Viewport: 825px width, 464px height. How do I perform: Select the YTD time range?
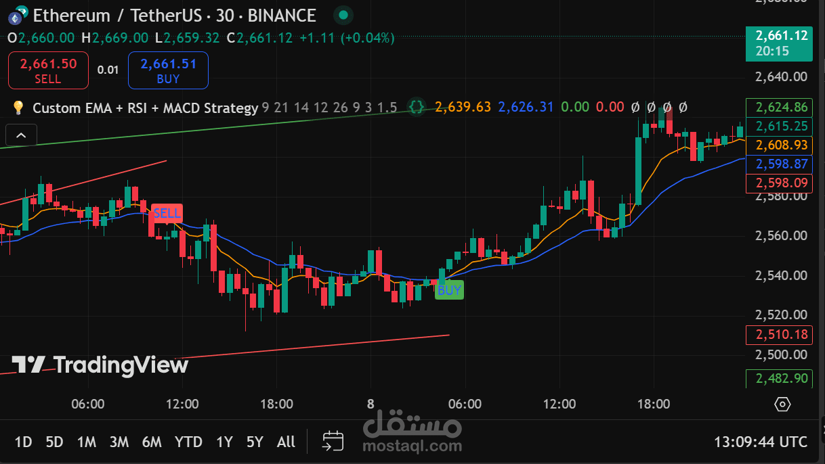click(x=188, y=442)
